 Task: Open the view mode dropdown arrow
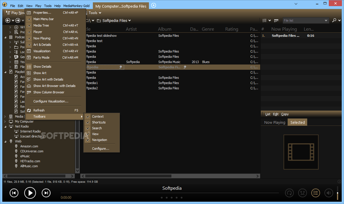coord(270,20)
